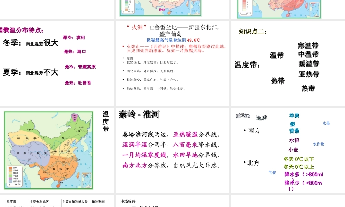Click the red 火焰山《西游记》bullet text
Image resolution: width=345 pixels, height=207 pixels.
click(x=176, y=48)
